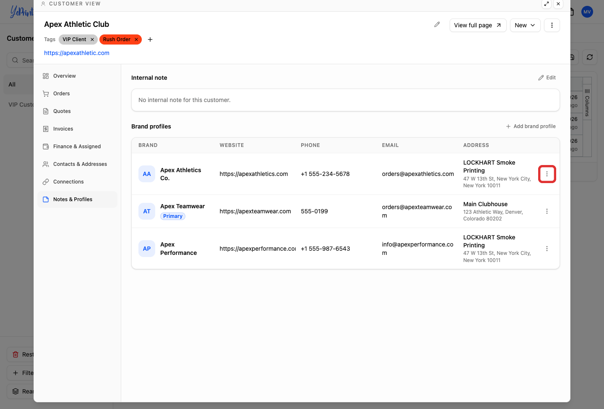Screen dimensions: 604x409
Task: Expand customer view to fullscreen
Action: [547, 4]
